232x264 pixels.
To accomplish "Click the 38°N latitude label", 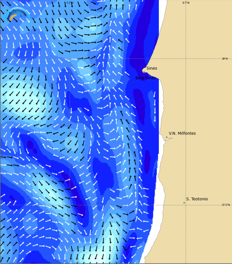I will [225, 59].
